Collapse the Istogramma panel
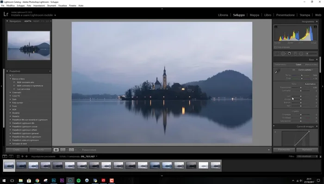Screen dimensions: 324x184 click(x=317, y=21)
